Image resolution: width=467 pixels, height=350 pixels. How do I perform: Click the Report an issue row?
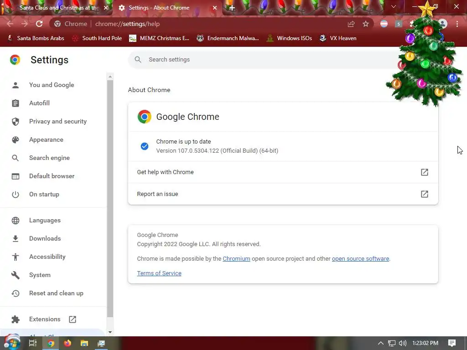coord(283,194)
